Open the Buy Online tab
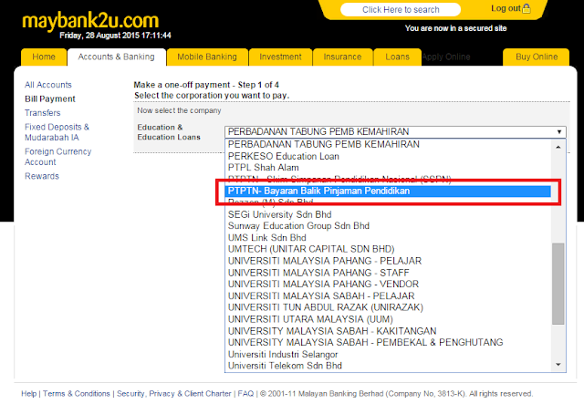 [x=537, y=57]
